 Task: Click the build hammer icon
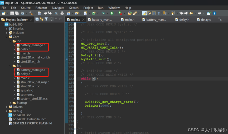click(31, 13)
